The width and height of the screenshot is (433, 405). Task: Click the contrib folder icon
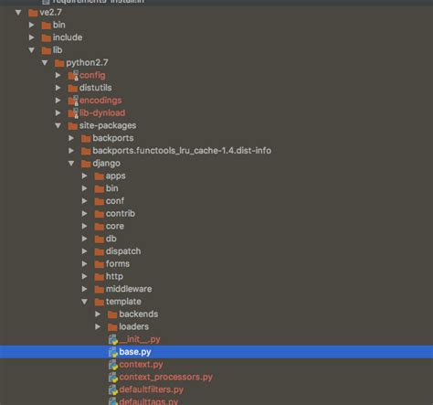(x=100, y=214)
